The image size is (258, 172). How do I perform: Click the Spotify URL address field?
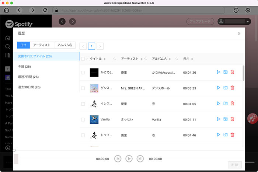coord(139,10)
